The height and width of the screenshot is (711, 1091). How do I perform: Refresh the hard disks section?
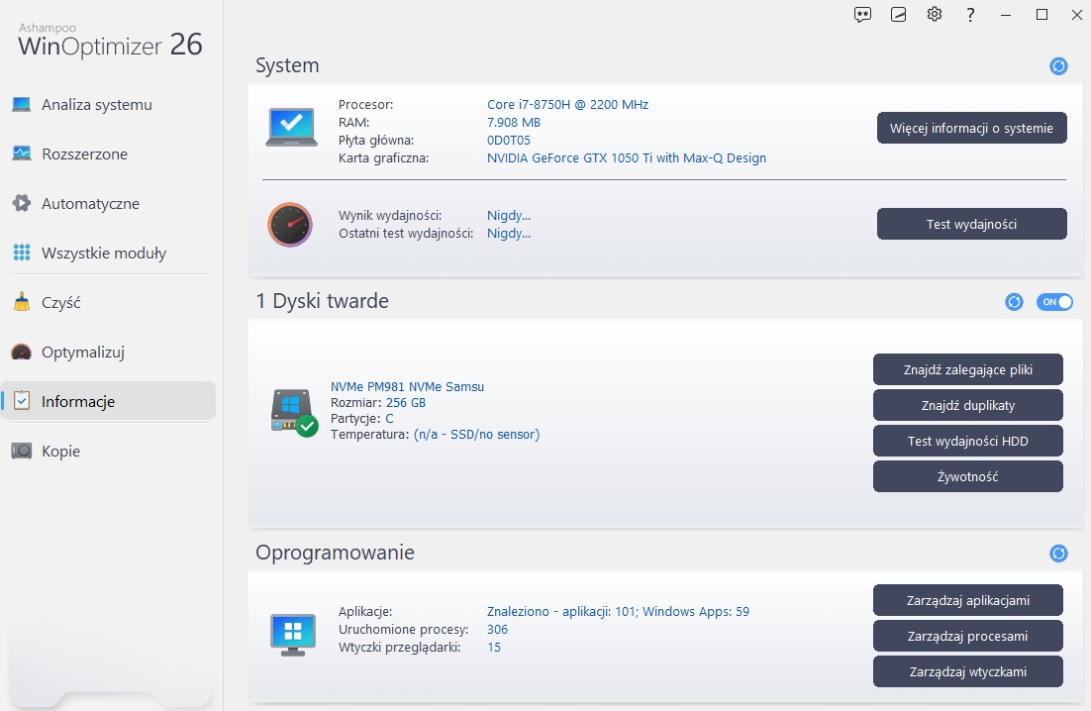click(1014, 302)
